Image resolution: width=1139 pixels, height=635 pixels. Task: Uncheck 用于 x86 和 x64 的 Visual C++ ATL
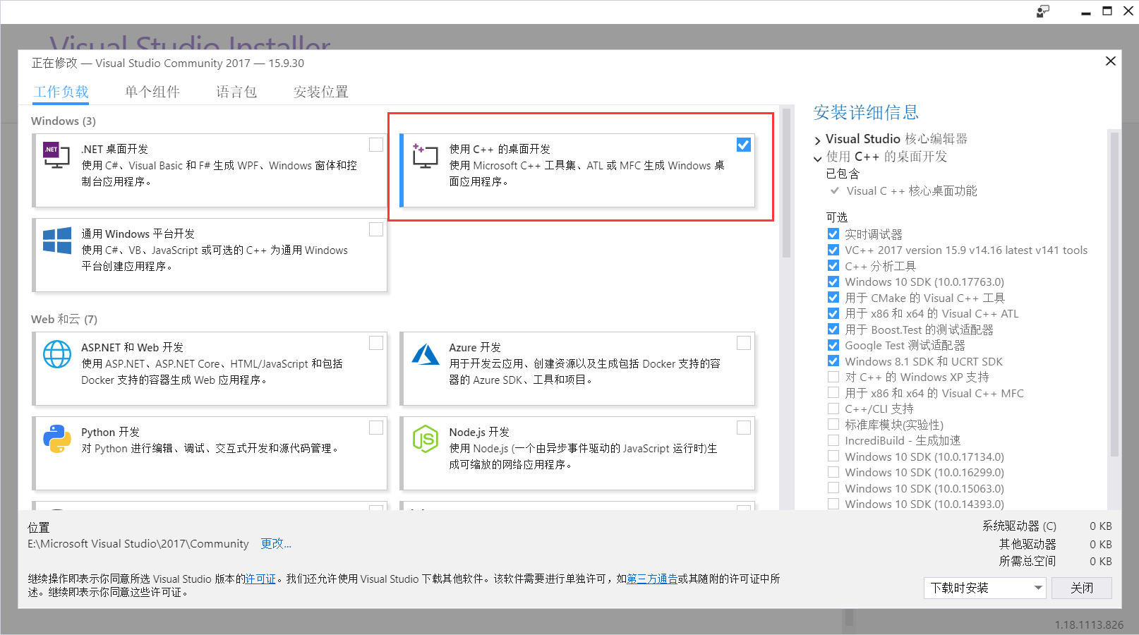tap(833, 313)
